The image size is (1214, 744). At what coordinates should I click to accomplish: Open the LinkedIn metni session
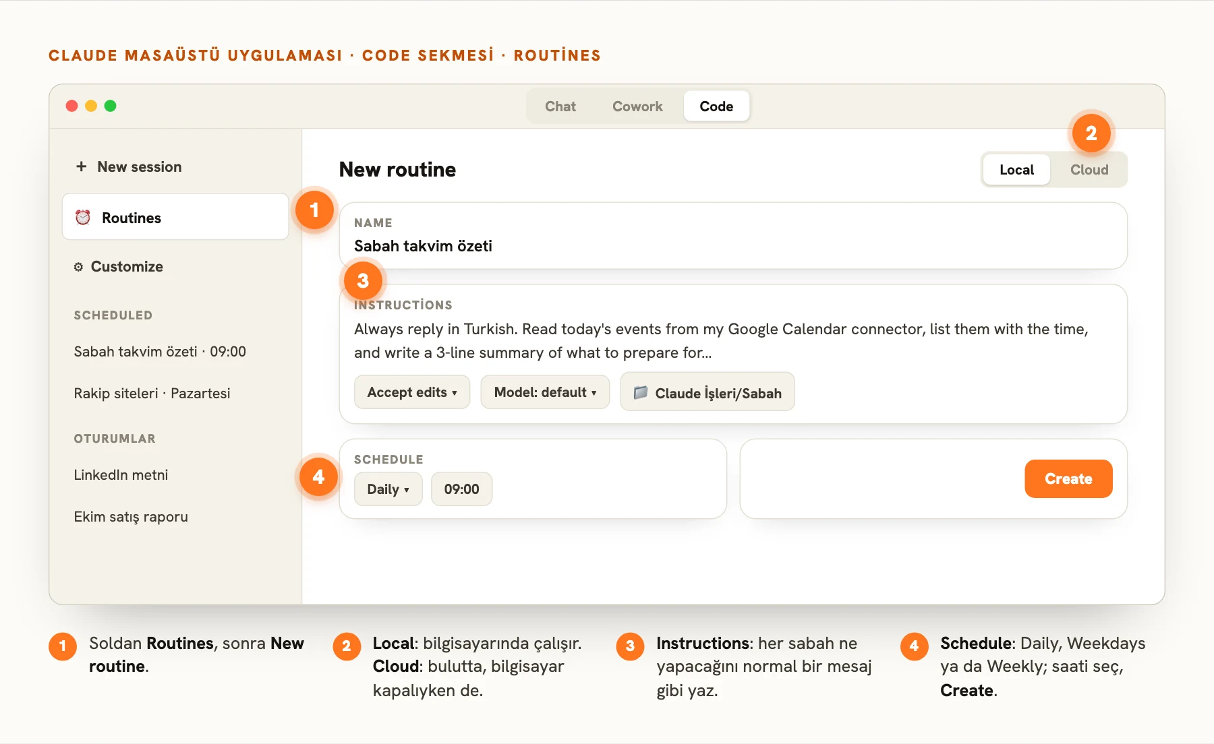121,475
